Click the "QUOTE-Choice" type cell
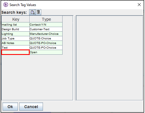This screenshot has width=145, height=113. coord(46,39)
